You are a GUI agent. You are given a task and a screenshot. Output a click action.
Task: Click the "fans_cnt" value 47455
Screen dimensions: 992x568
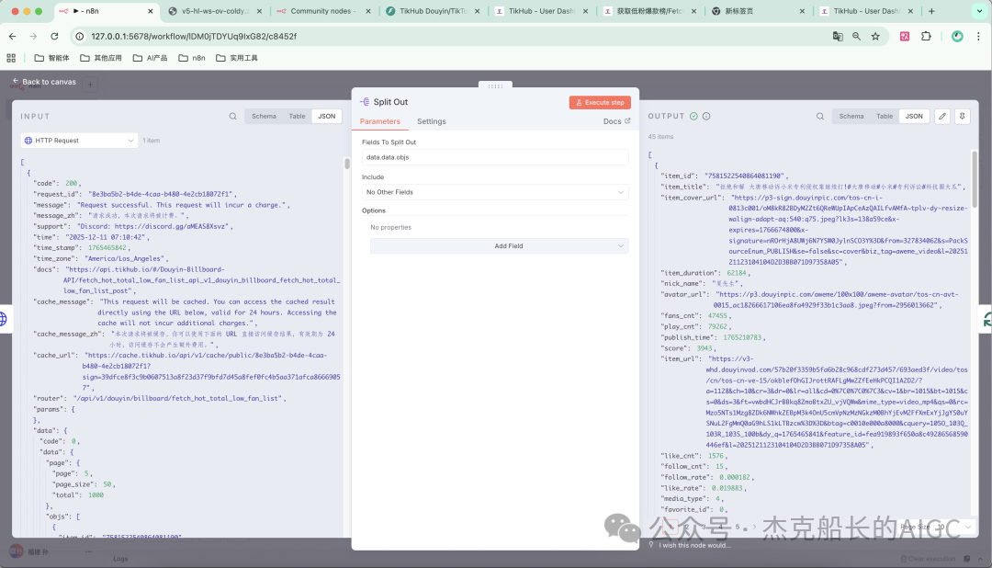click(718, 316)
